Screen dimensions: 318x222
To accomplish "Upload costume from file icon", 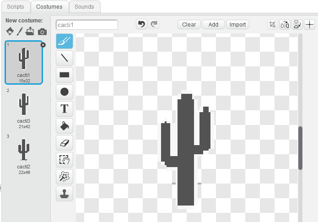I will tap(30, 31).
